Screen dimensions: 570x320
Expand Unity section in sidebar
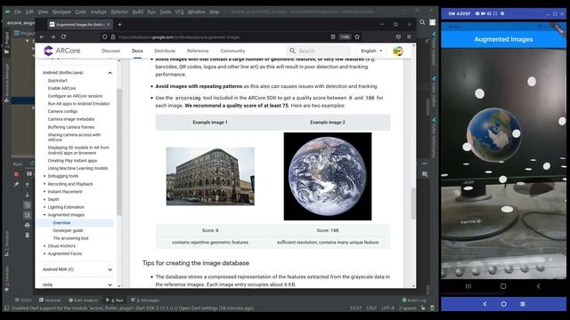(x=110, y=284)
